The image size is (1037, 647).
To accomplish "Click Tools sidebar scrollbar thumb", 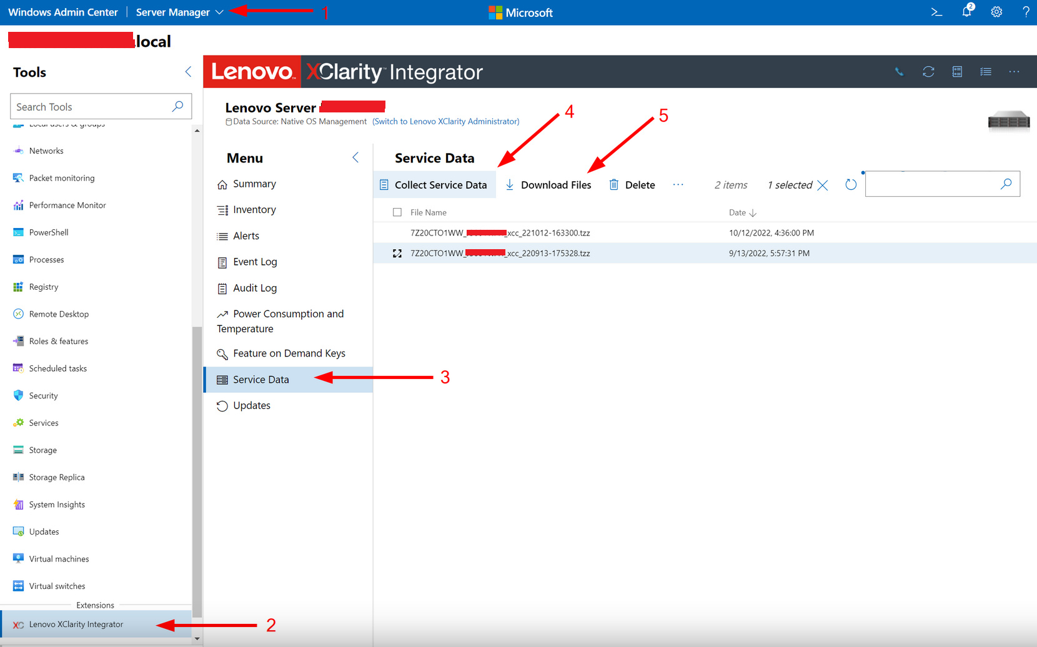I will click(x=197, y=472).
